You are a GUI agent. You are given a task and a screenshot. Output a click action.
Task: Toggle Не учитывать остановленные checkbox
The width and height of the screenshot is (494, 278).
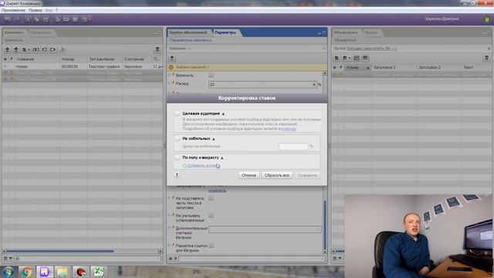tap(211, 215)
